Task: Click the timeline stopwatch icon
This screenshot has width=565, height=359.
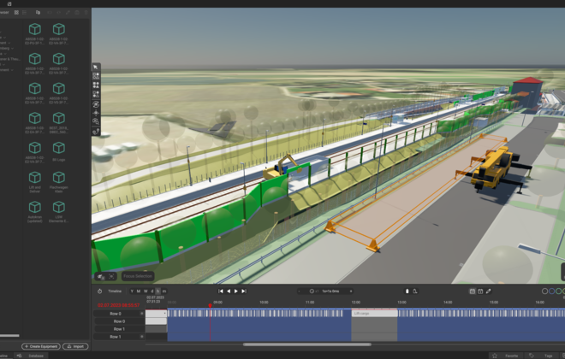Action: point(99,291)
